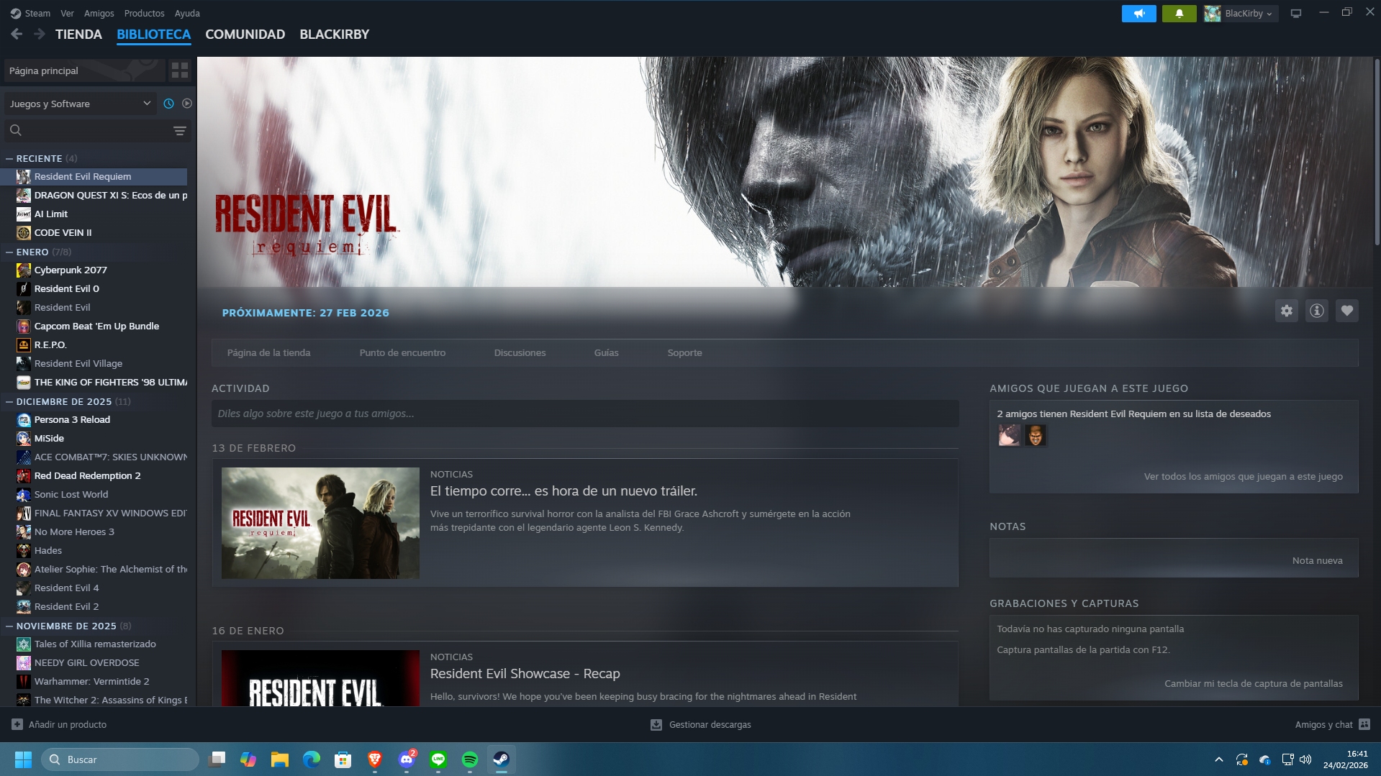
Task: Open the game settings gear icon
Action: (1286, 311)
